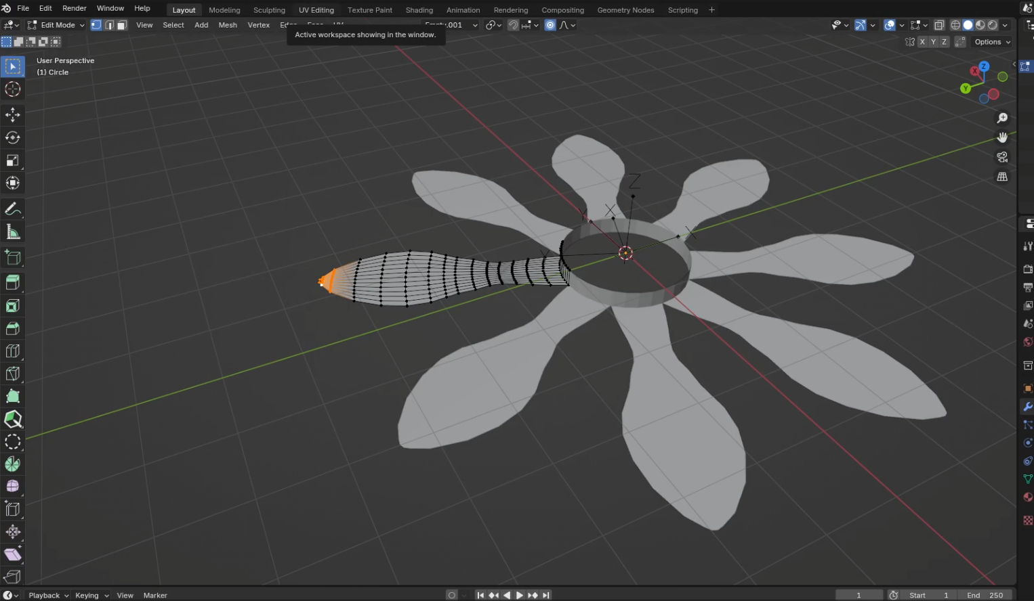This screenshot has width=1034, height=601.
Task: Open the Mesh menu
Action: [228, 25]
